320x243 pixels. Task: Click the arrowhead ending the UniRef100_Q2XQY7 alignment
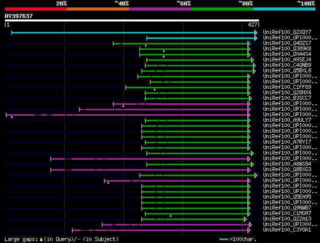coord(256,32)
